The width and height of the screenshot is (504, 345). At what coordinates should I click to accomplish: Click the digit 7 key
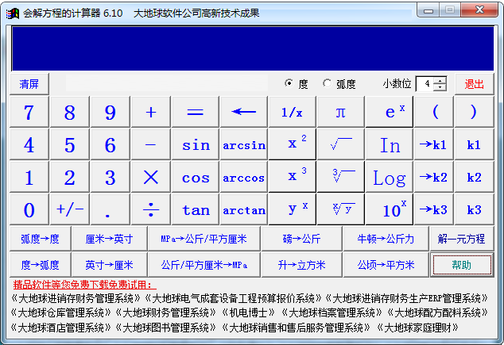(29, 112)
